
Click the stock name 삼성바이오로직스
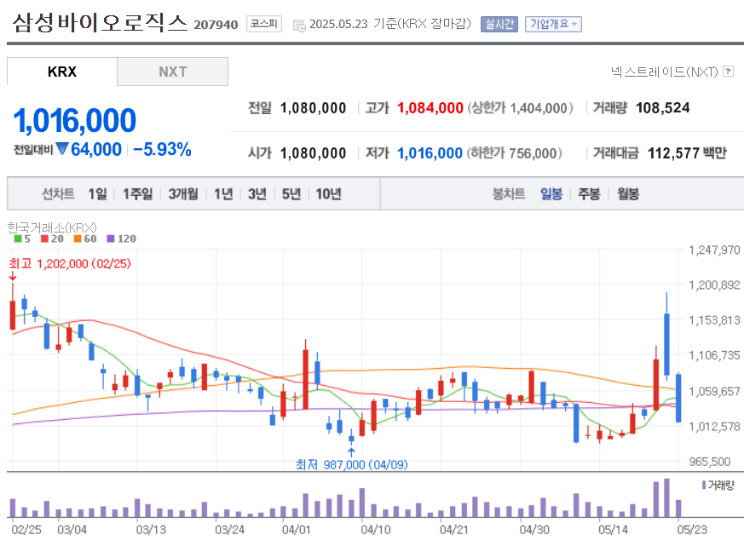click(100, 23)
